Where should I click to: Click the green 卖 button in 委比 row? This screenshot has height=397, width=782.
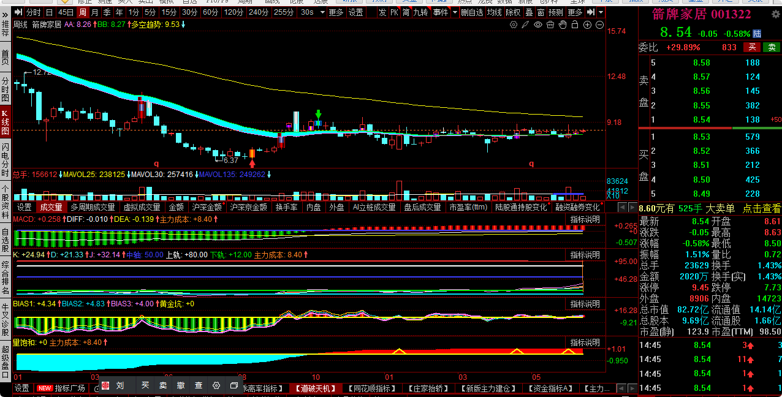point(771,47)
